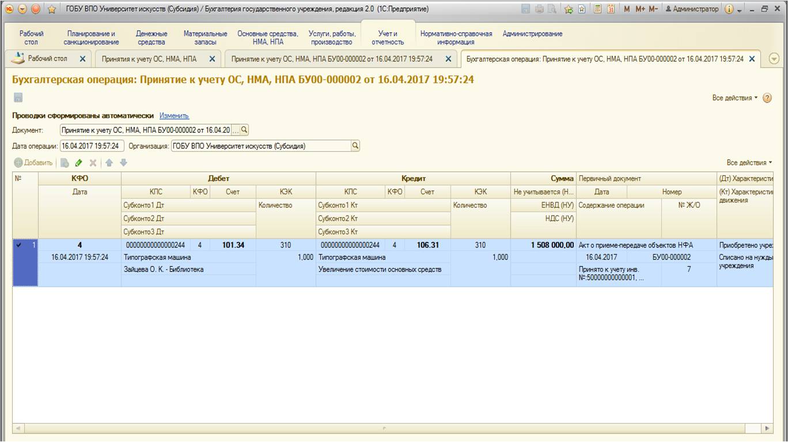Image resolution: width=788 pixels, height=442 pixels.
Task: Click the M+ memory add button
Action: [639, 9]
